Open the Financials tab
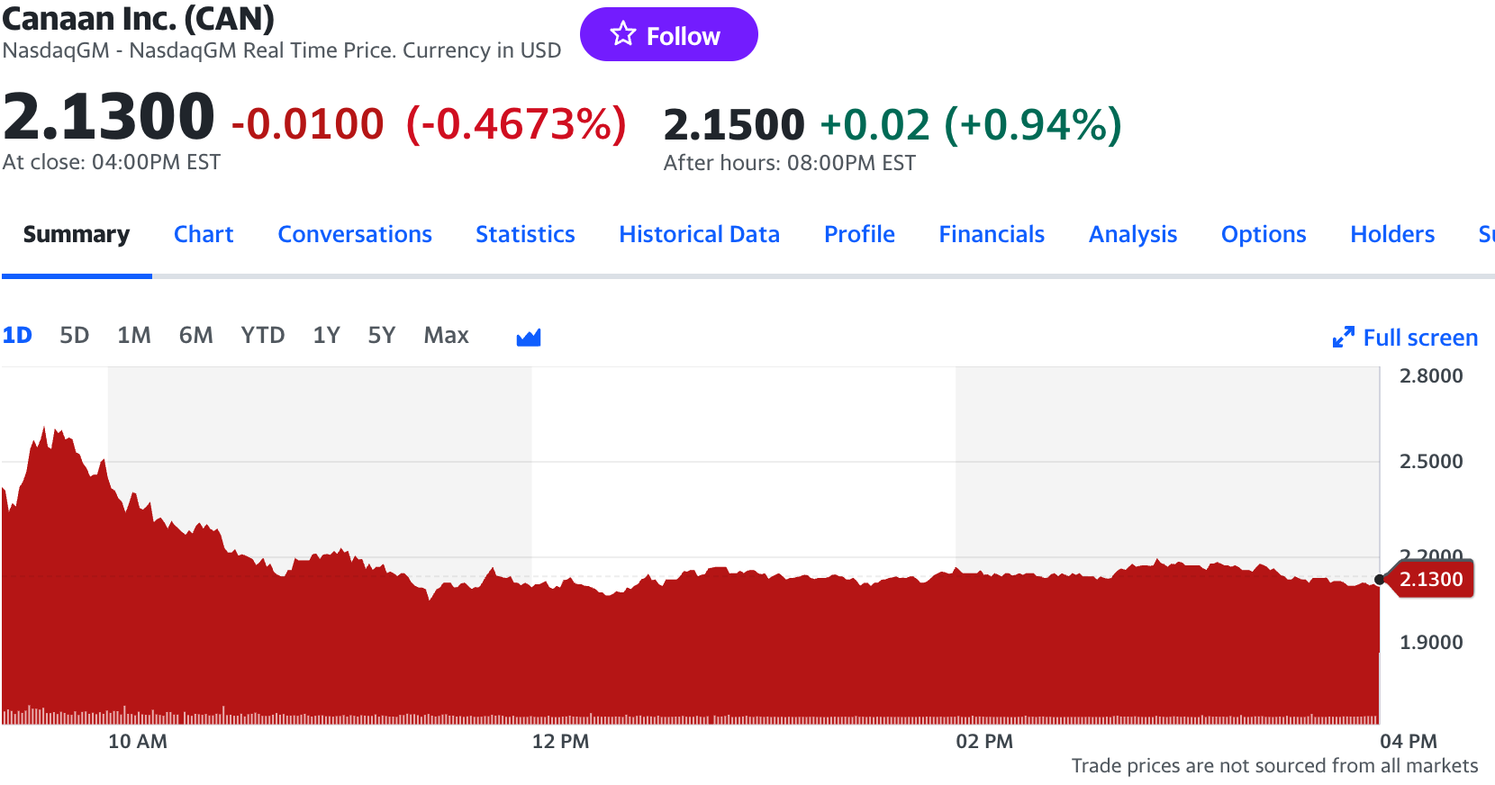 pyautogui.click(x=992, y=234)
